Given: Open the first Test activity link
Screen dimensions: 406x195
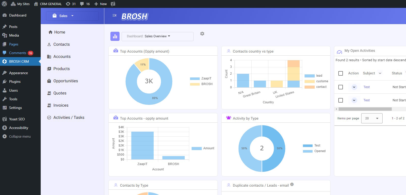Looking at the screenshot, I should 367,87.
